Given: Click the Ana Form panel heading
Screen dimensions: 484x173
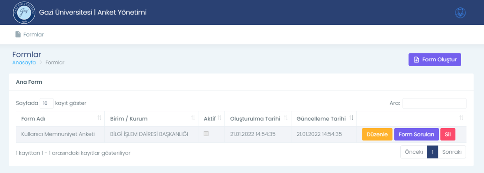Looking at the screenshot, I should 29,82.
